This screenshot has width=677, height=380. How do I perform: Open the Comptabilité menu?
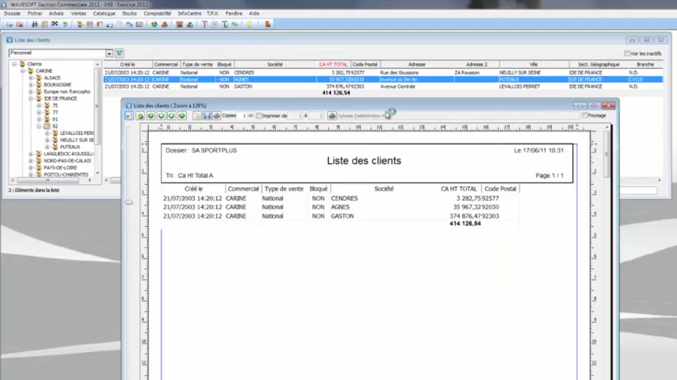click(158, 13)
